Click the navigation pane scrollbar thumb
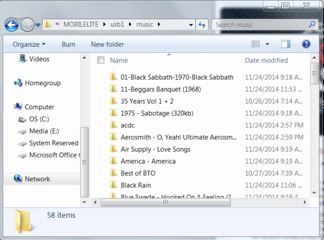Viewport: 324px width, 240px height. pyautogui.click(x=84, y=162)
